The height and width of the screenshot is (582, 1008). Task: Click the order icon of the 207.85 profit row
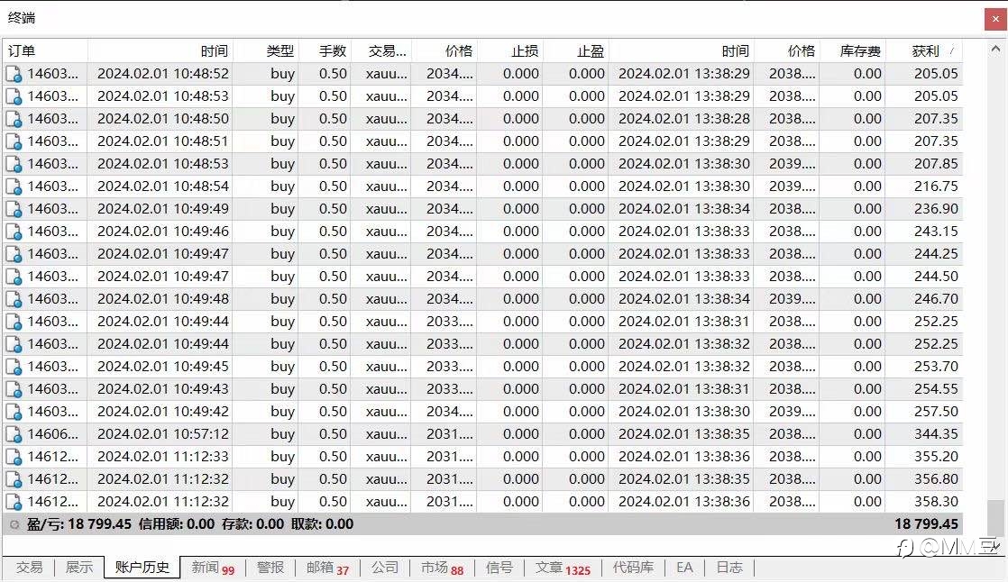tap(14, 165)
